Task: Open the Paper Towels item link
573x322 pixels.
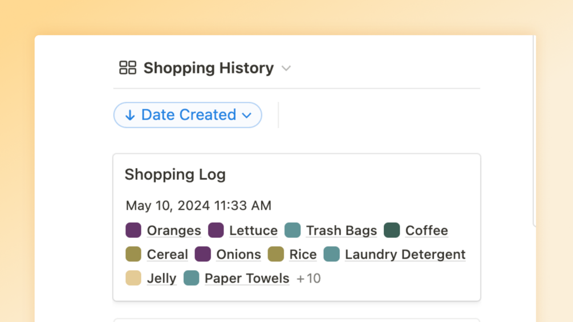Action: 246,278
